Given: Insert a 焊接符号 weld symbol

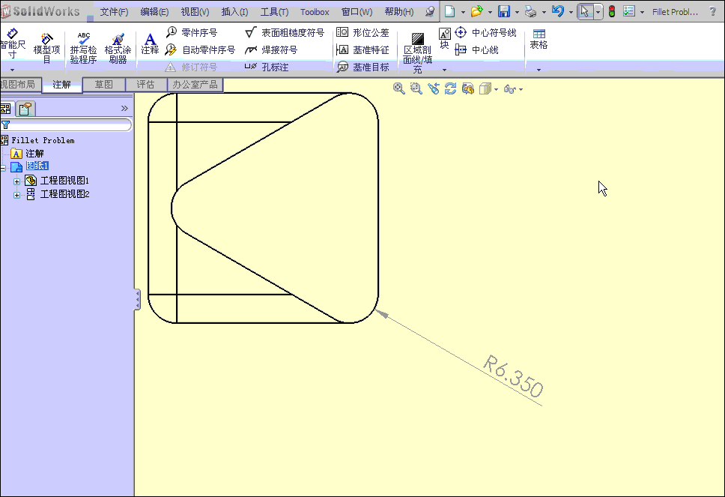Looking at the screenshot, I should pos(276,50).
